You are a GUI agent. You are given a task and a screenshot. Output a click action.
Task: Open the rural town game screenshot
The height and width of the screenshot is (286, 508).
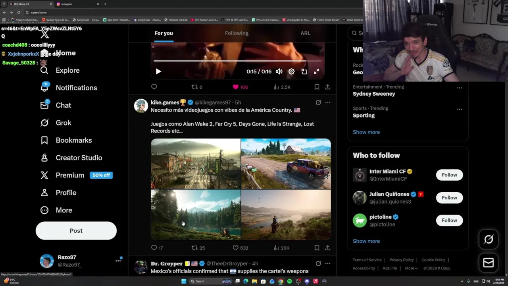[x=196, y=164]
